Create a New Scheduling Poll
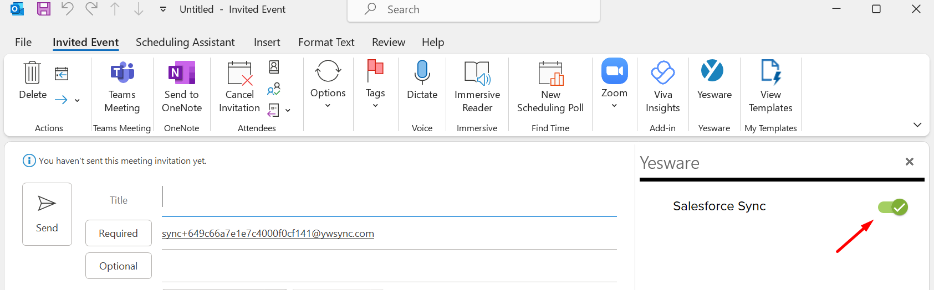The height and width of the screenshot is (290, 934). pos(550,73)
